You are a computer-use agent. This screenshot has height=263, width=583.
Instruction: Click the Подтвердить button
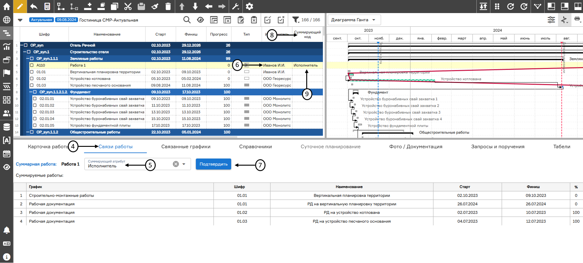coord(213,164)
